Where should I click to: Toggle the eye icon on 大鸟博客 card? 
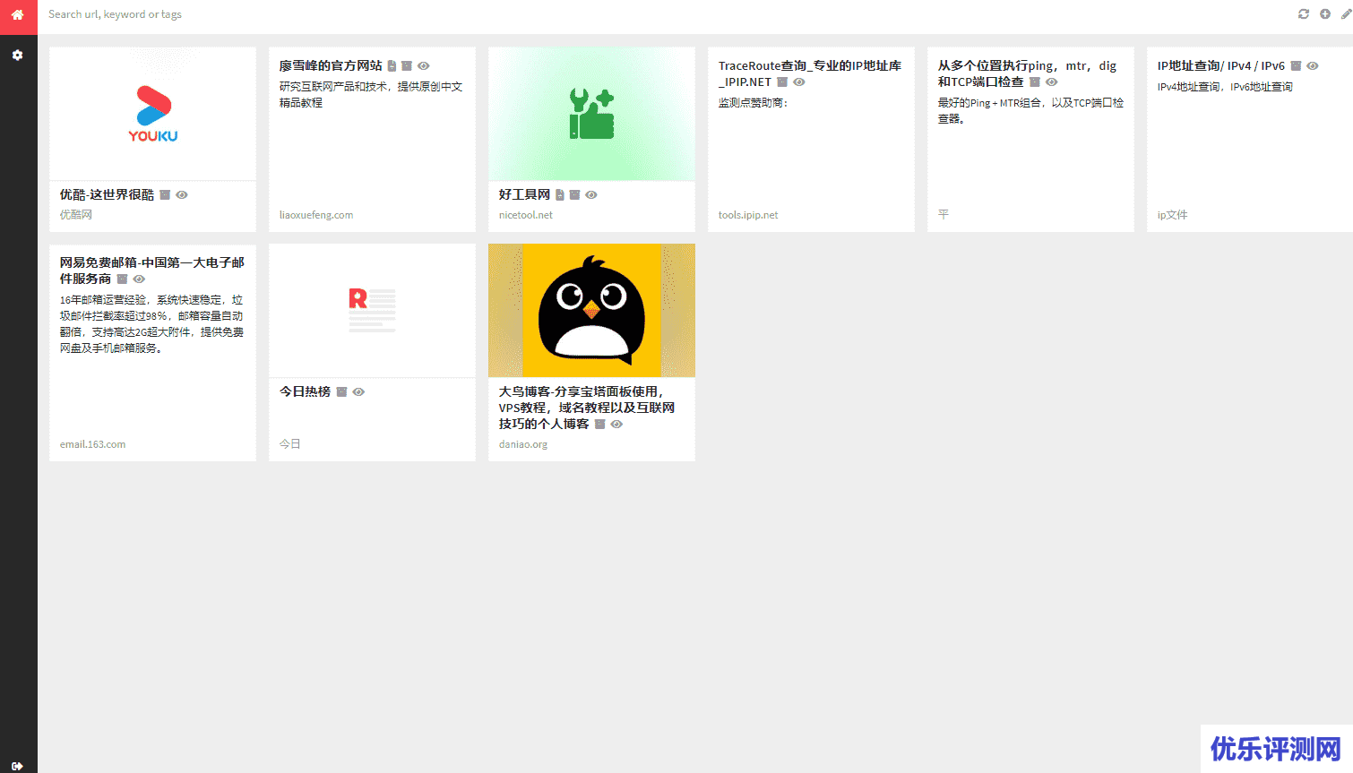click(616, 424)
